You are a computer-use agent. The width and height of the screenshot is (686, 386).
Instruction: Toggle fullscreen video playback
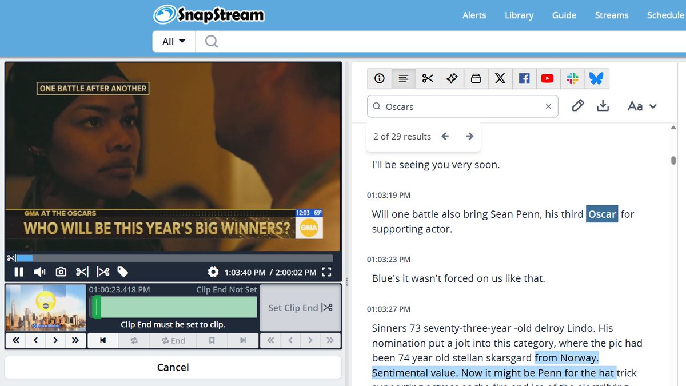pos(326,272)
